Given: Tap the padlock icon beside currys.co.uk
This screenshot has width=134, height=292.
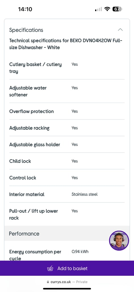Looking at the screenshot, I should [48, 282].
